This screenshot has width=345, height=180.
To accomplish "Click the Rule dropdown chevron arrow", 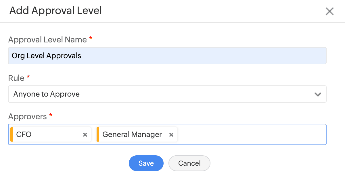I will coord(318,94).
